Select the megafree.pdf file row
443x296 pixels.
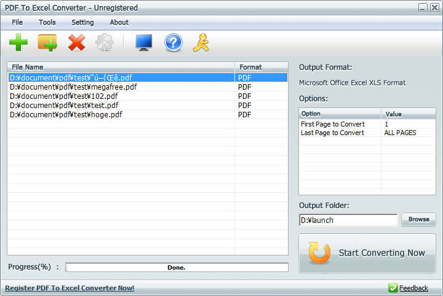coord(148,87)
